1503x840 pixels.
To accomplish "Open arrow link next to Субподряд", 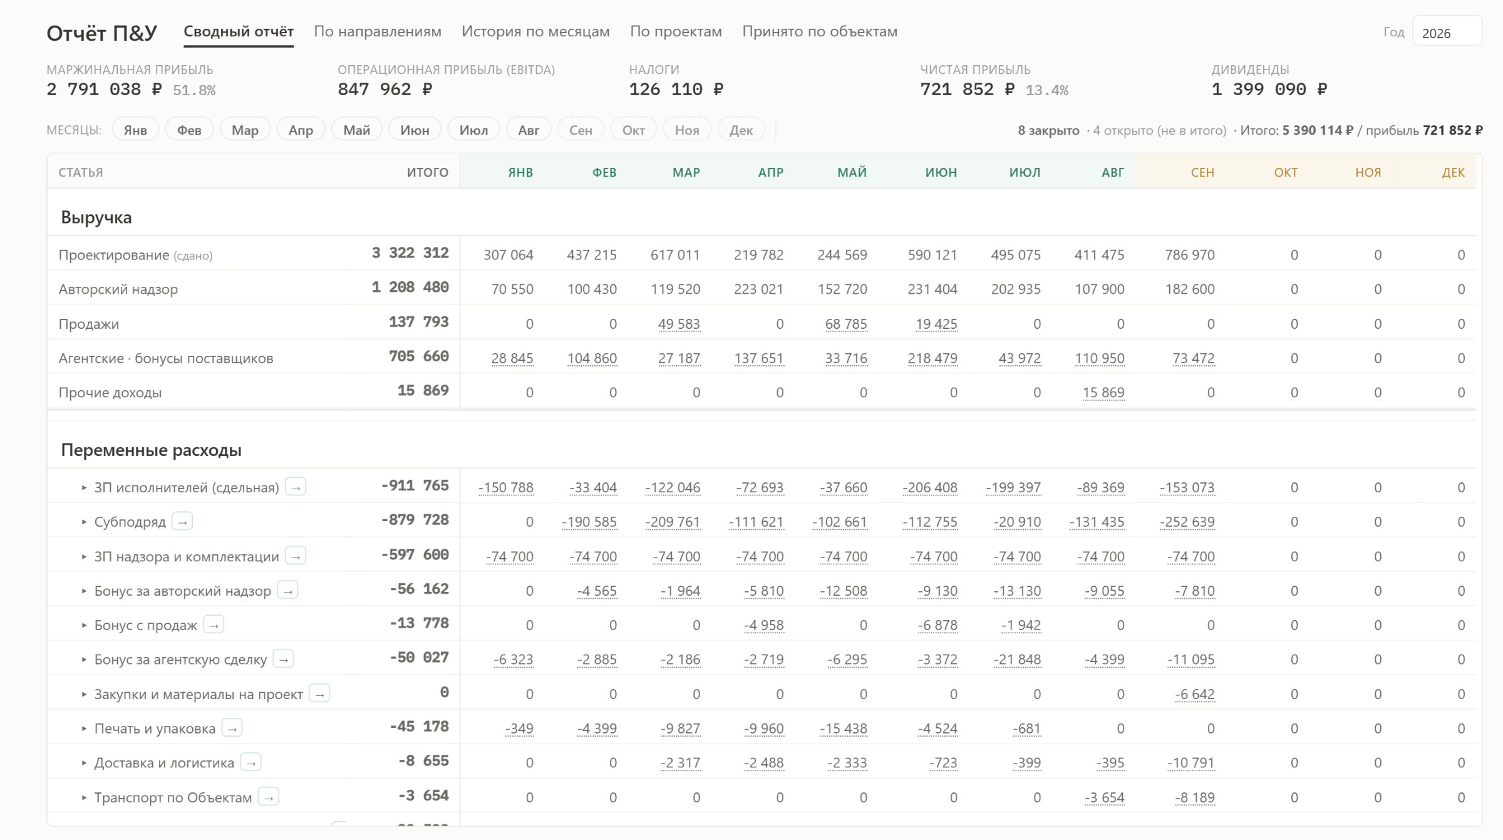I will pyautogui.click(x=182, y=522).
